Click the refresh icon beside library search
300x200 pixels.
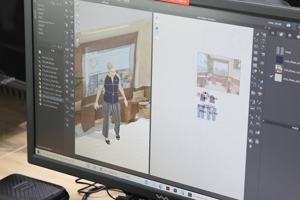[x=58, y=46]
